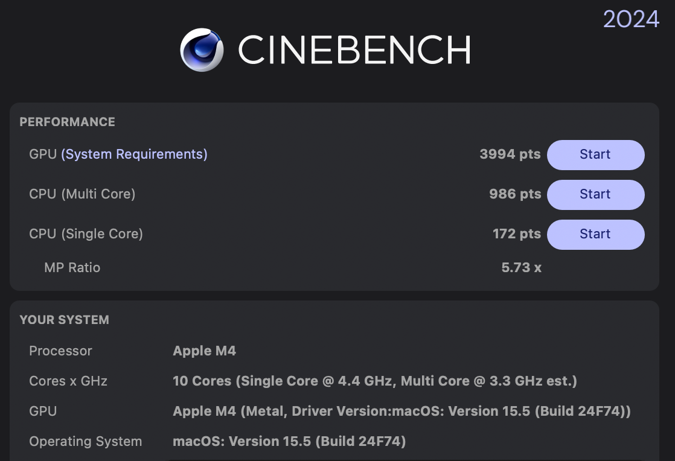Click the 2024 version label
Image resolution: width=675 pixels, height=461 pixels.
631,19
